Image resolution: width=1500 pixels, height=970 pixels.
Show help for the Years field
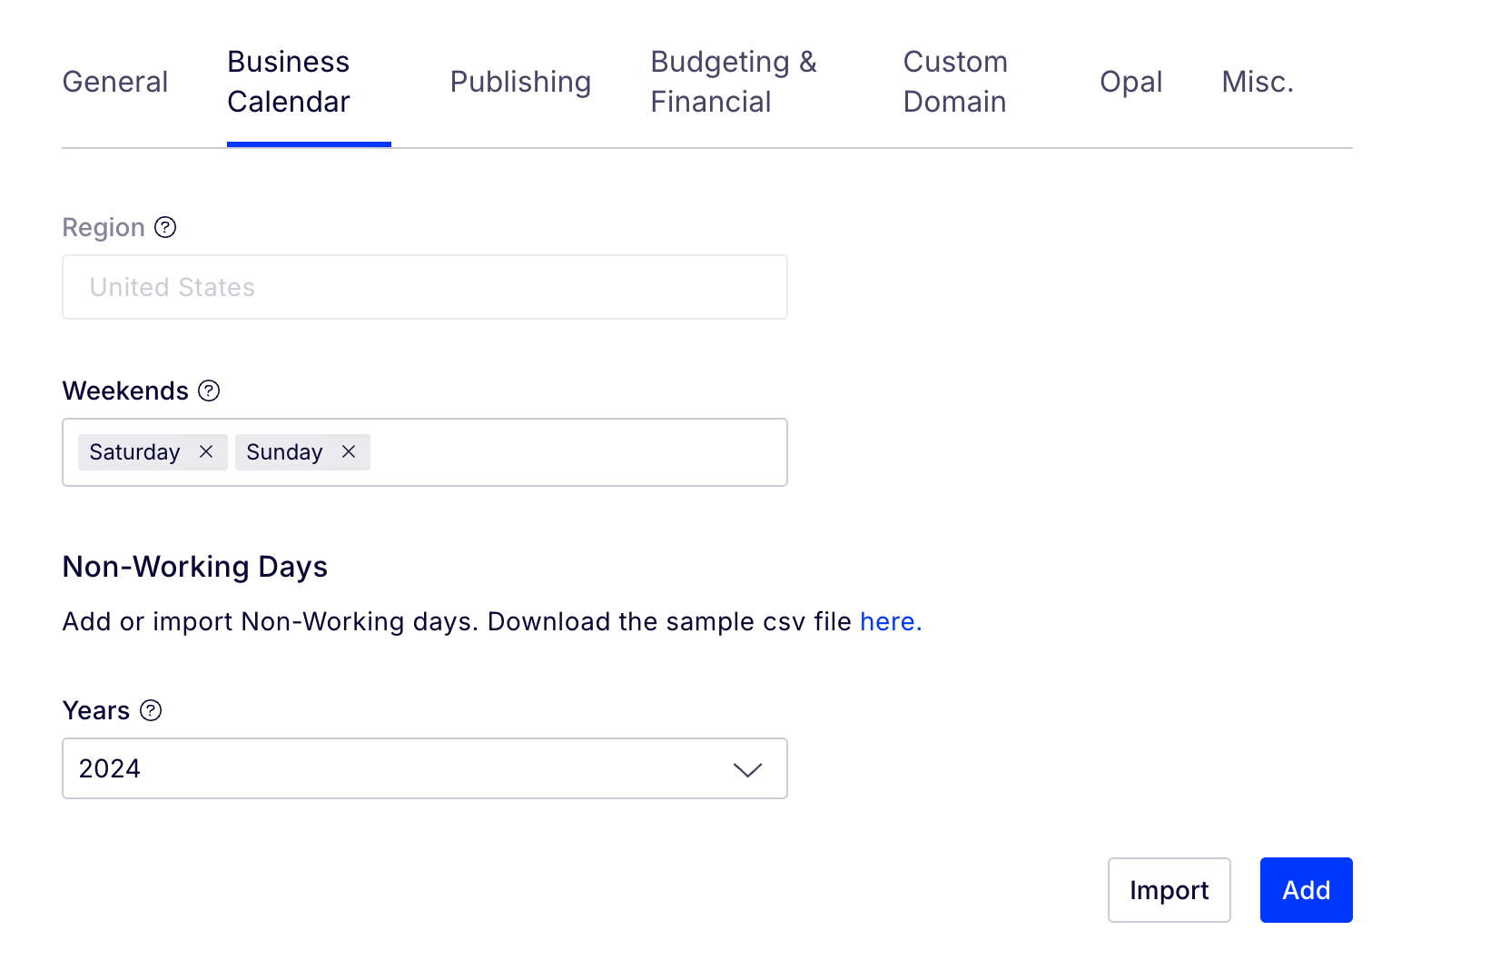point(151,710)
